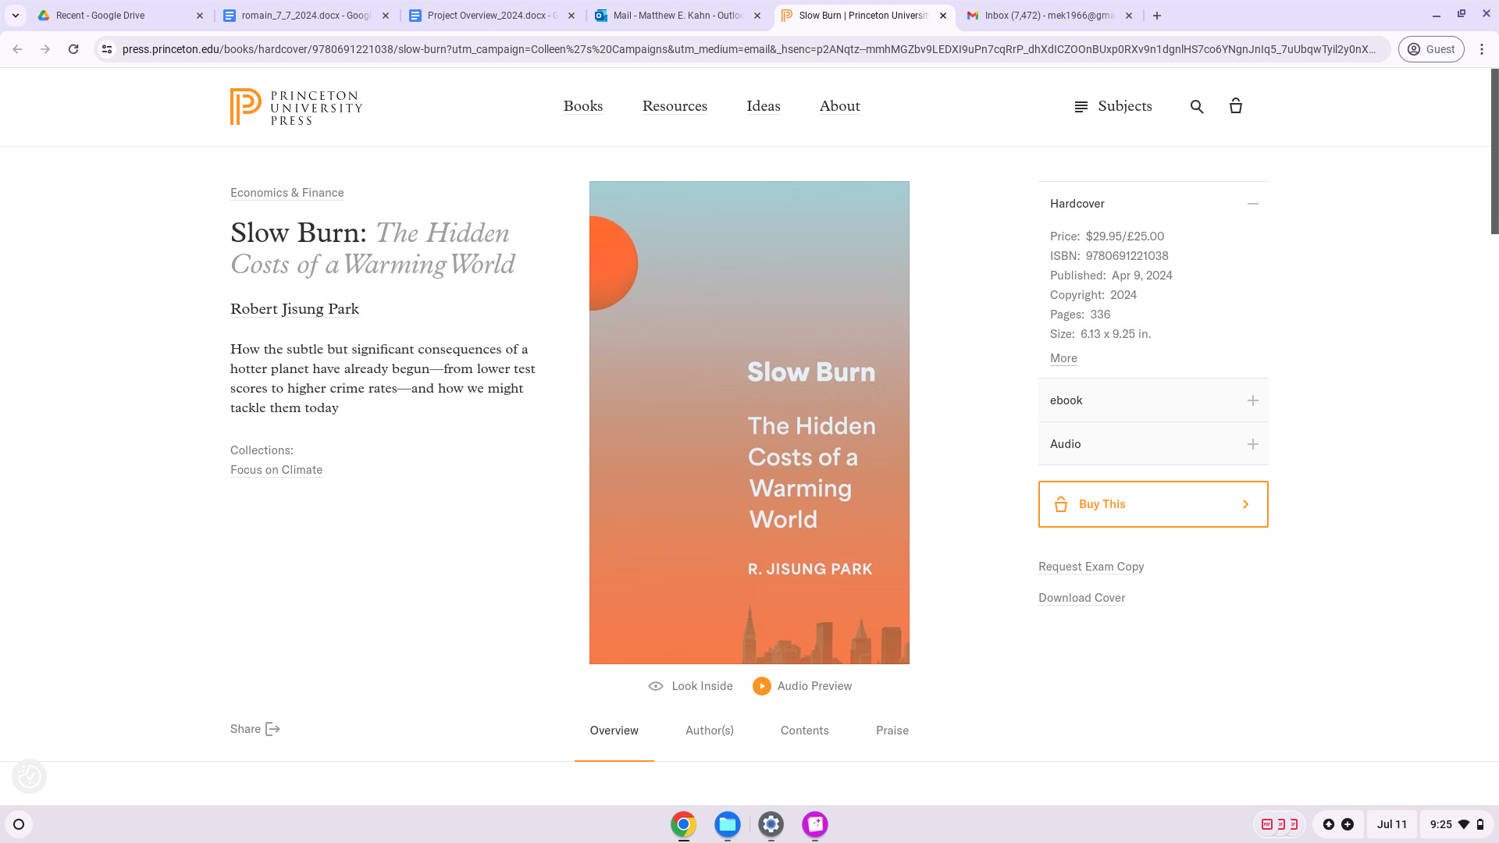Open the site search magnifier icon
1499x843 pixels.
tap(1197, 107)
